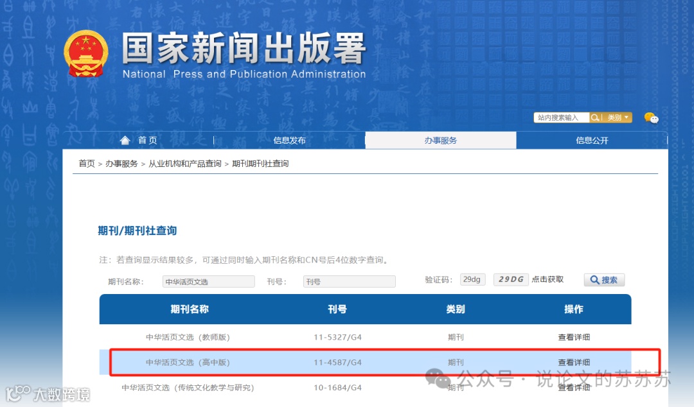
Task: Open the WeChat icon near search
Action: pos(651,117)
